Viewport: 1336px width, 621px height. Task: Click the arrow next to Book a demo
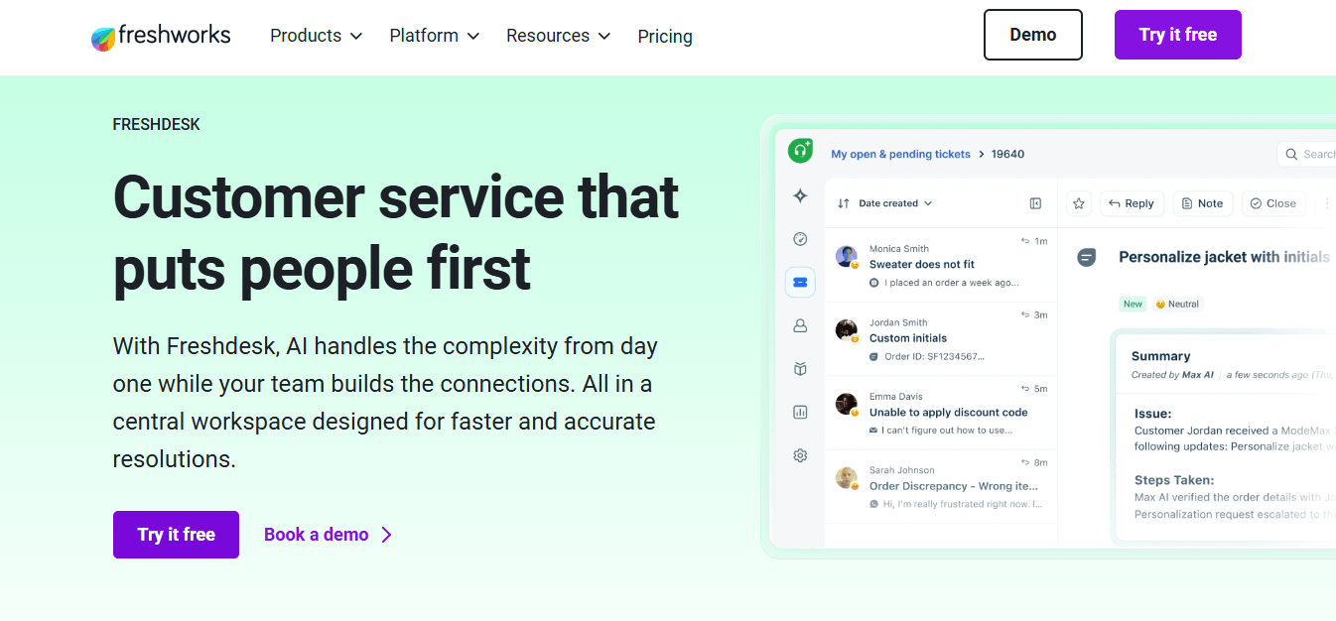coord(387,535)
